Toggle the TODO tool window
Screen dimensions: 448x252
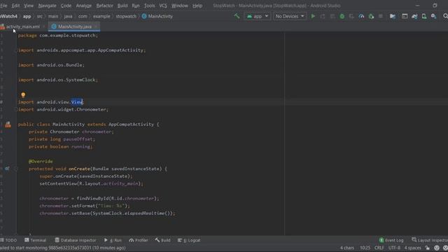[x=8, y=240]
